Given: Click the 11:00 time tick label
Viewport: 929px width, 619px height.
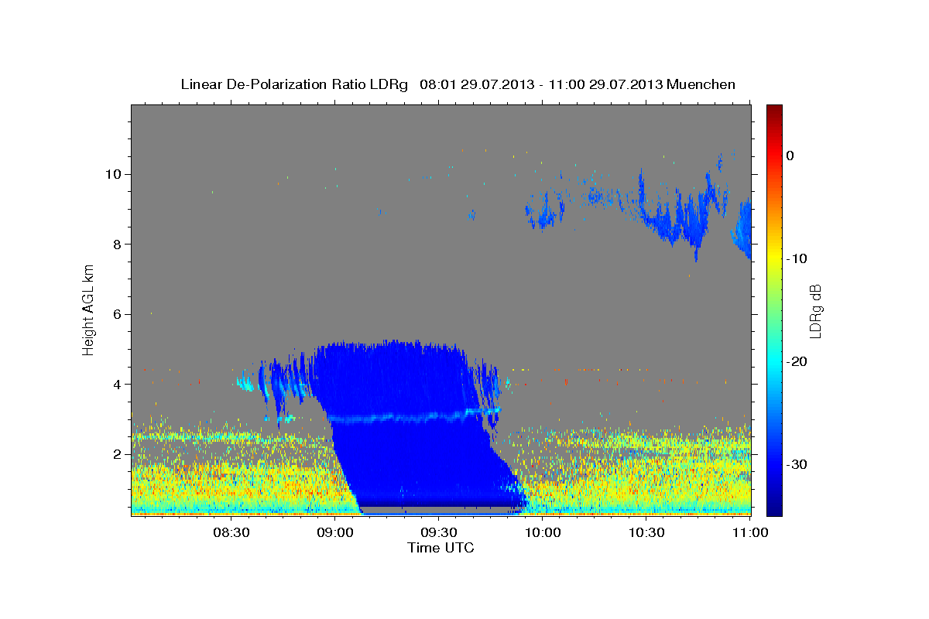Looking at the screenshot, I should [x=750, y=532].
